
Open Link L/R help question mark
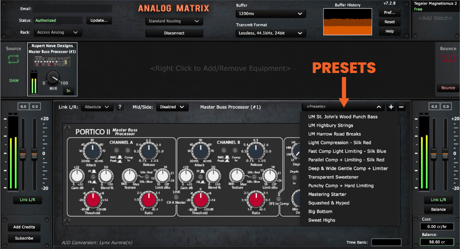tap(119, 107)
